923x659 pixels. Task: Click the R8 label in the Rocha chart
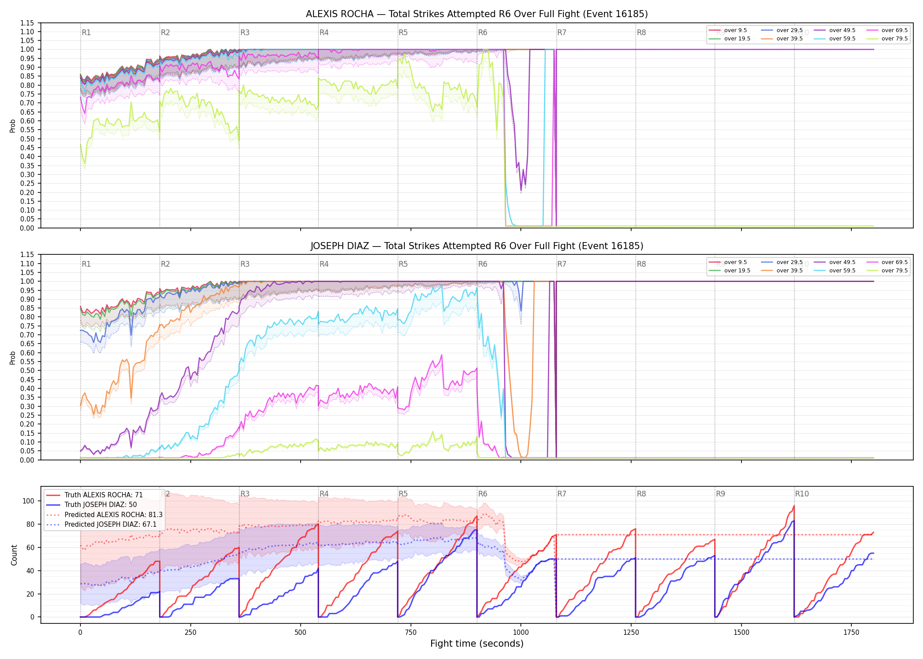(641, 33)
